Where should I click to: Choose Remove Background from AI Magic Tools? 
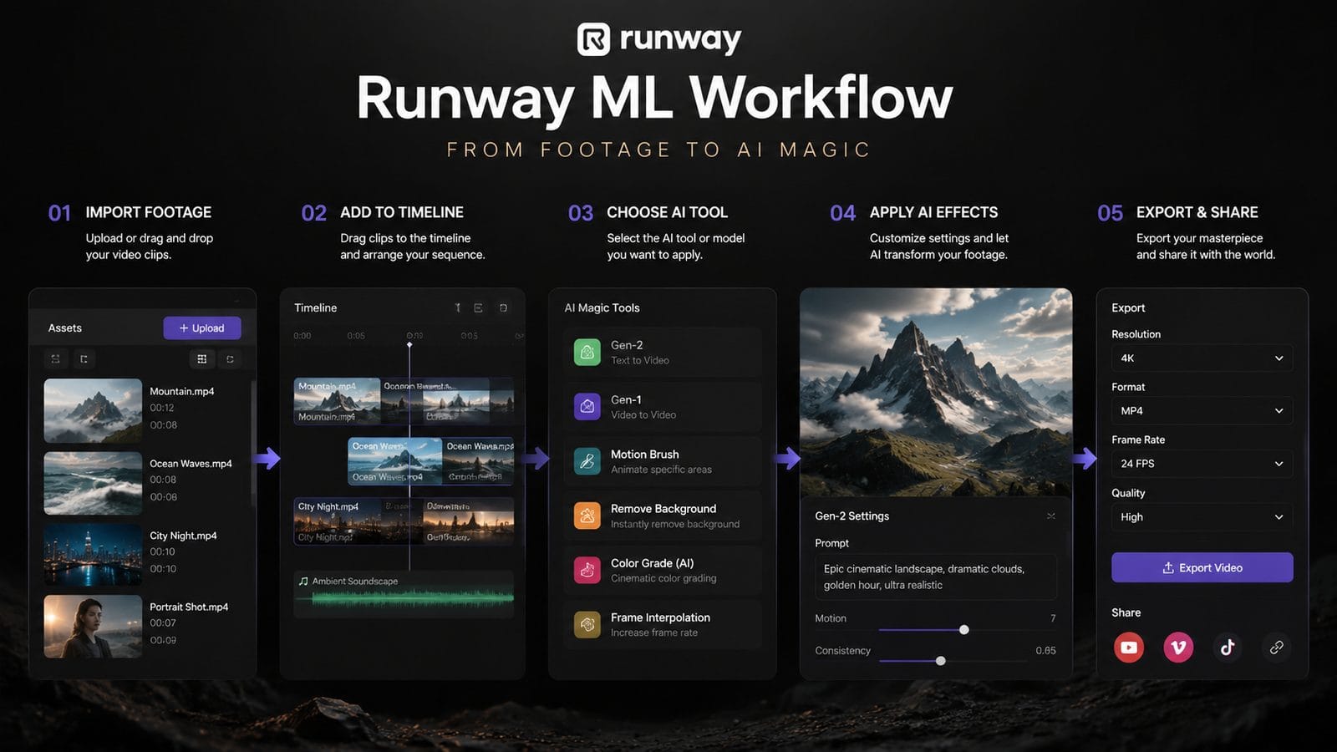[x=663, y=516]
